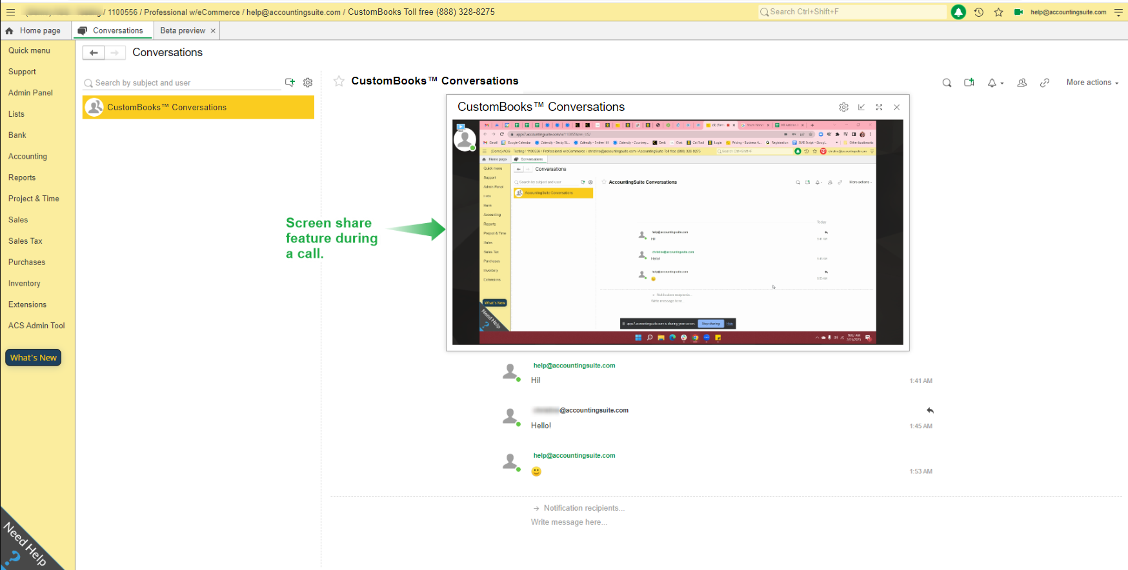This screenshot has width=1128, height=570.
Task: Click the help@accountingsuite.com account in top bar
Action: (x=1068, y=12)
